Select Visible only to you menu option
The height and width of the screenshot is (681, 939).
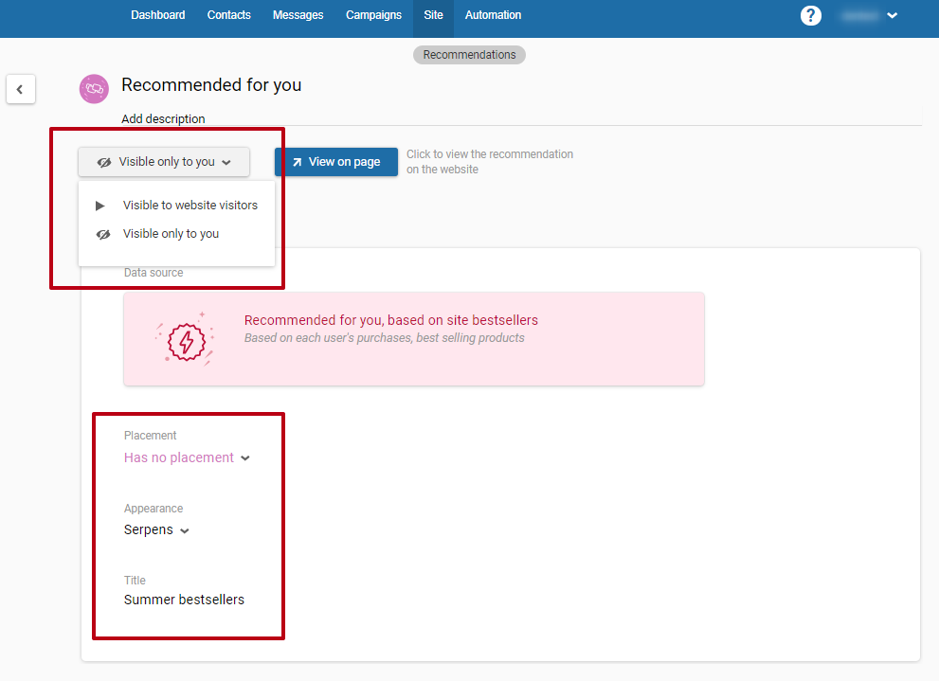click(x=171, y=234)
